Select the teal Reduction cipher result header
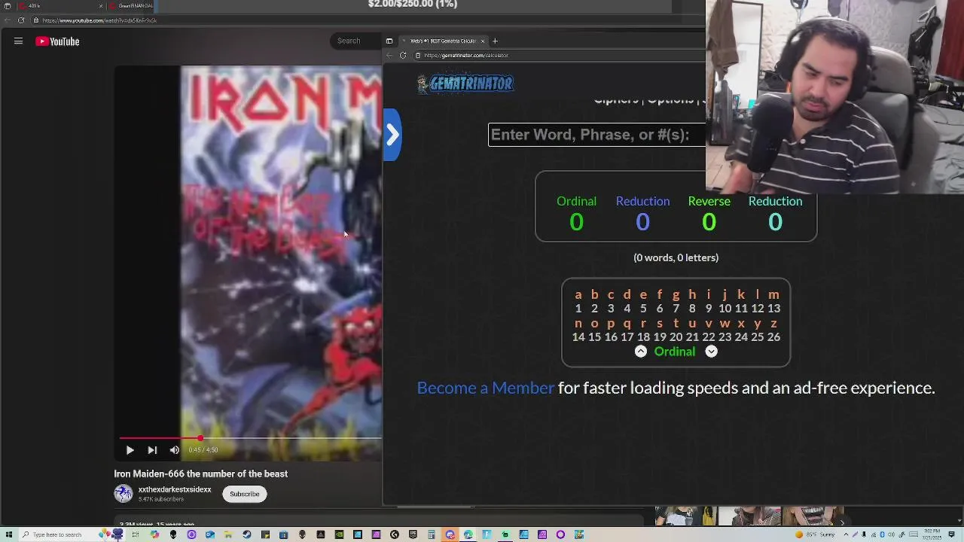This screenshot has width=964, height=542. tap(775, 201)
